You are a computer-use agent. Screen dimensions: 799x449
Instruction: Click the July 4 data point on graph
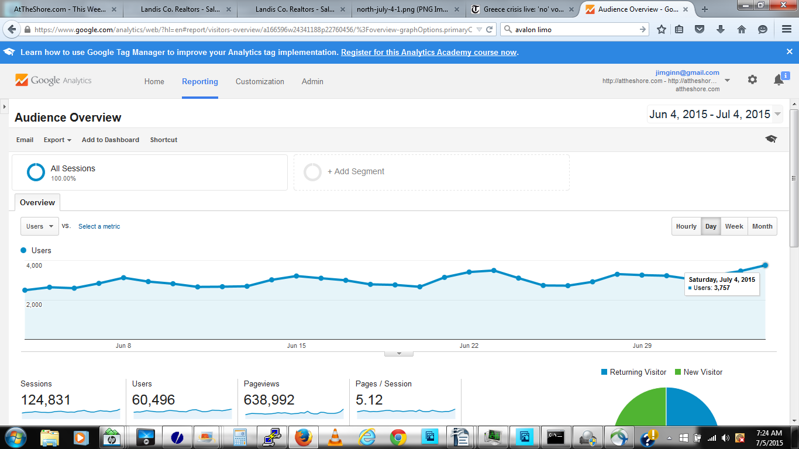[765, 265]
